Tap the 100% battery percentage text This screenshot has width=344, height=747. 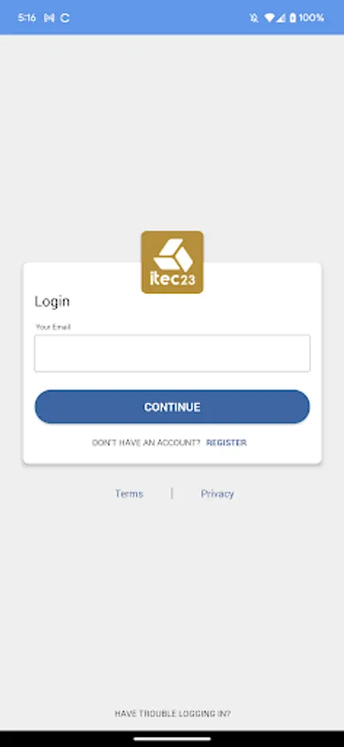click(312, 18)
